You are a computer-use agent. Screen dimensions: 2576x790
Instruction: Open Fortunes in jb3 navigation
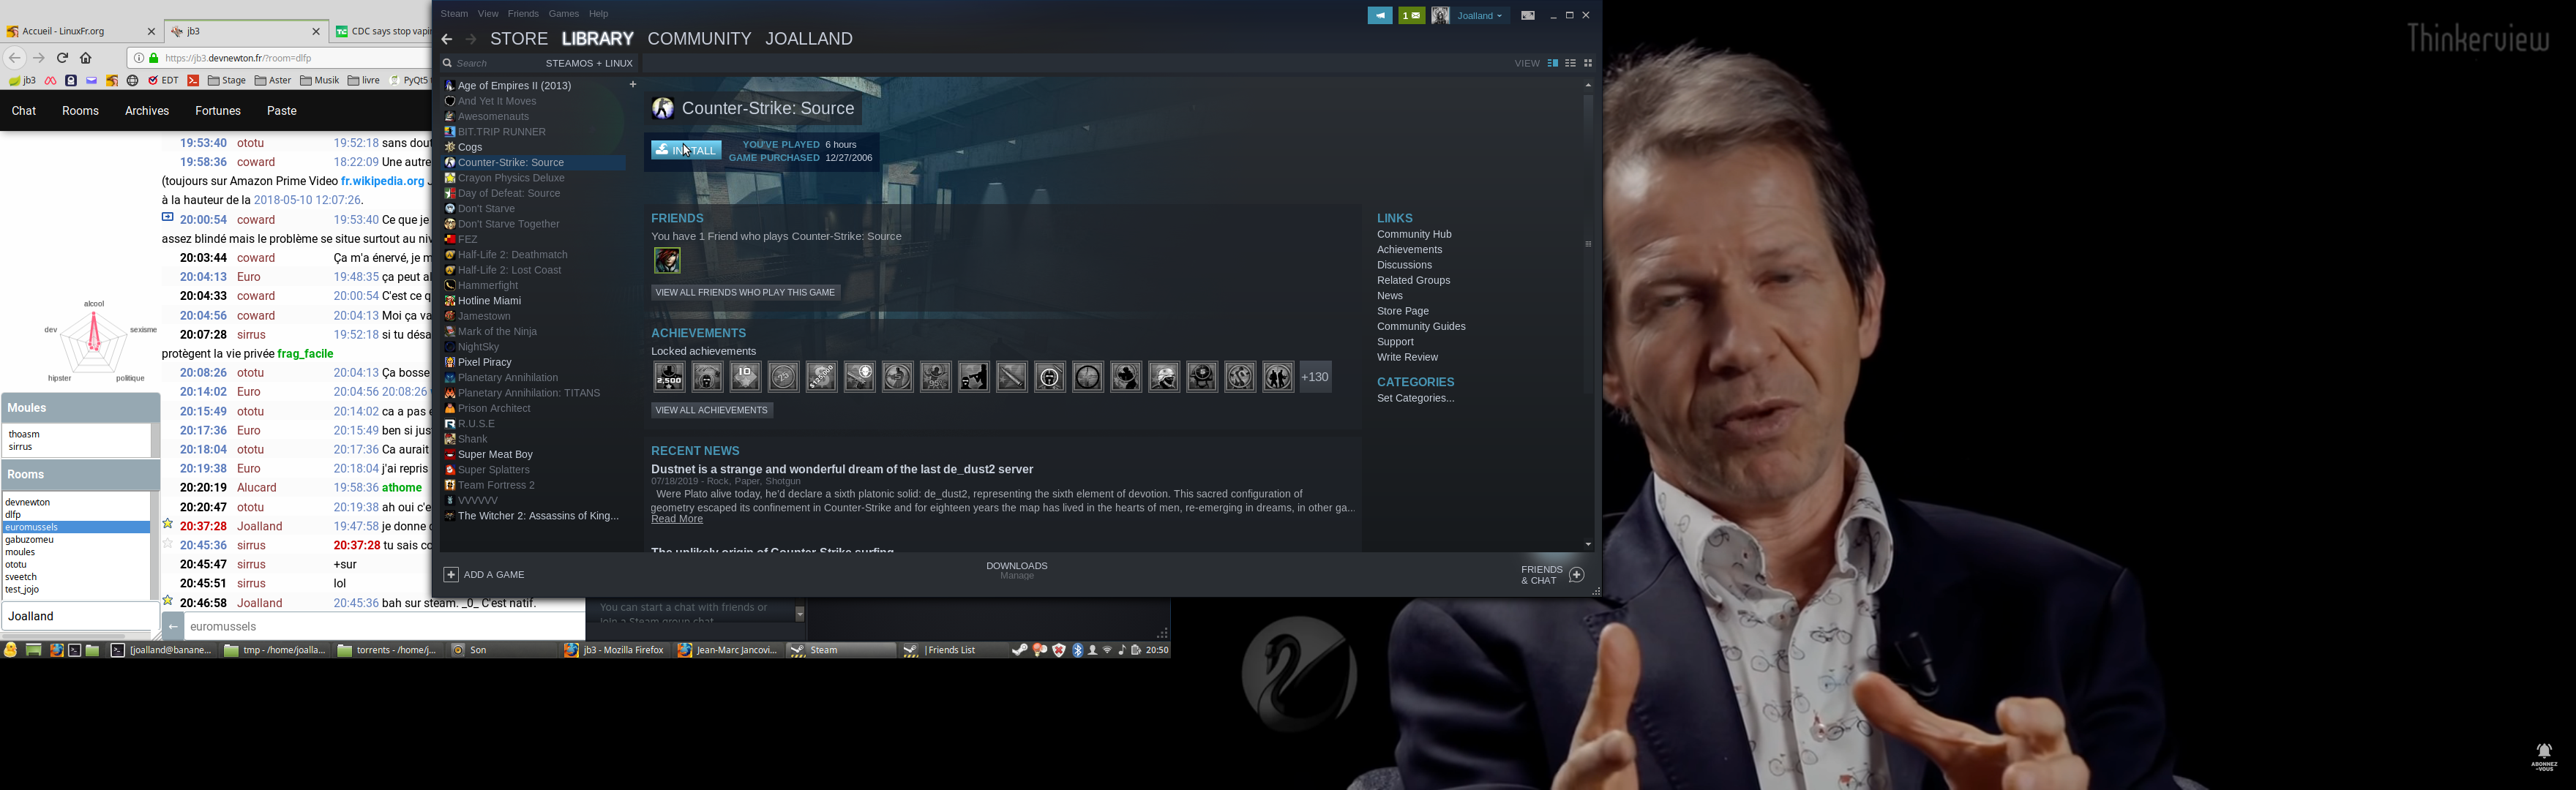coord(218,111)
